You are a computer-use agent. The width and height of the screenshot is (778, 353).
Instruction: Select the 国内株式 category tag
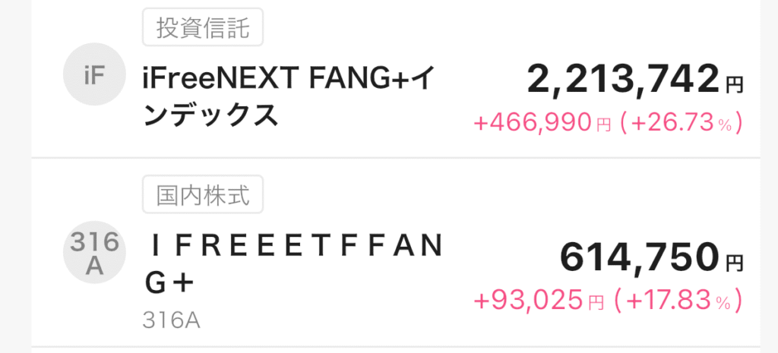coord(202,195)
